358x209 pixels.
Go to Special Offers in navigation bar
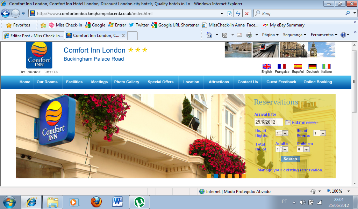[160, 82]
